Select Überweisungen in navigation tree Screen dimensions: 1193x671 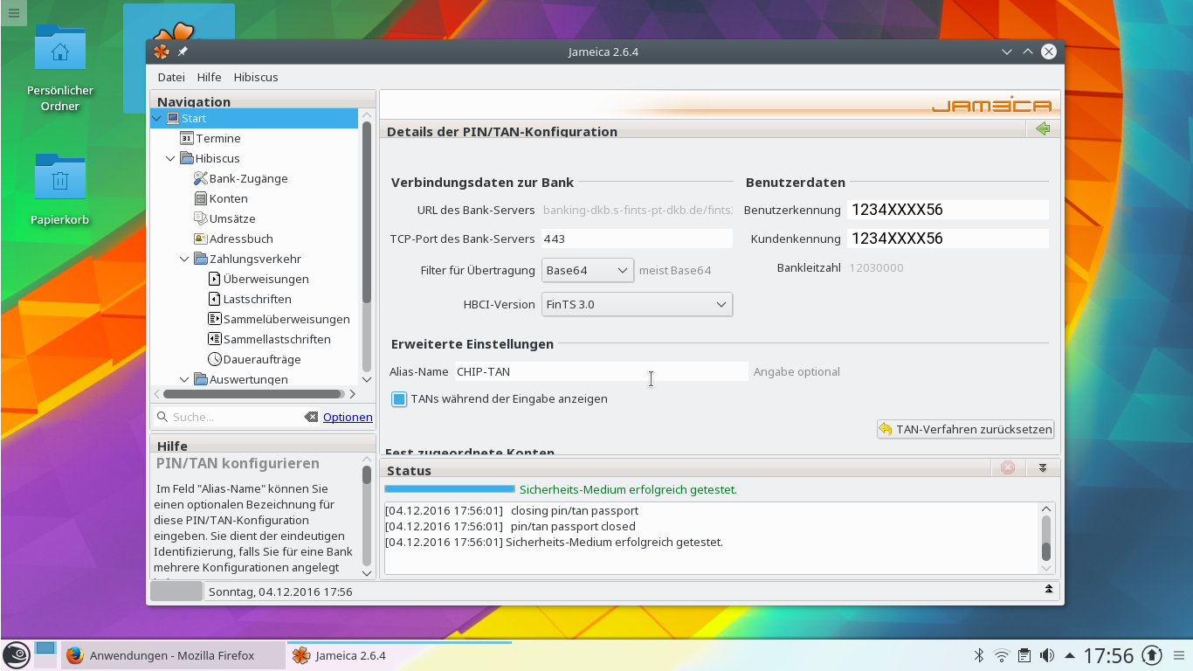(x=265, y=279)
